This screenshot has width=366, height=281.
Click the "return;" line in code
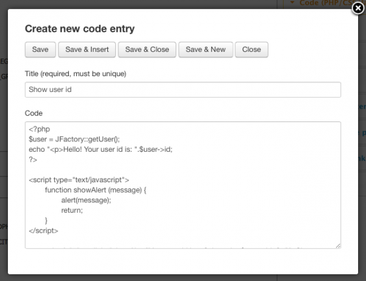tap(72, 210)
